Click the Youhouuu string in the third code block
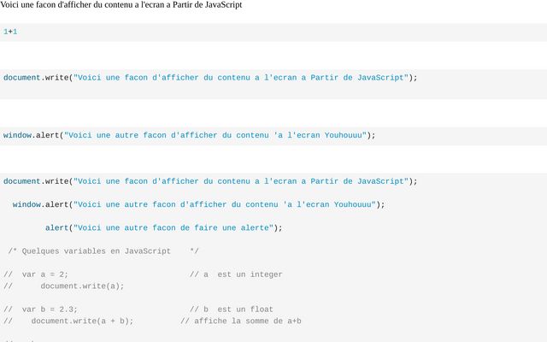The width and height of the screenshot is (547, 342). (x=215, y=135)
